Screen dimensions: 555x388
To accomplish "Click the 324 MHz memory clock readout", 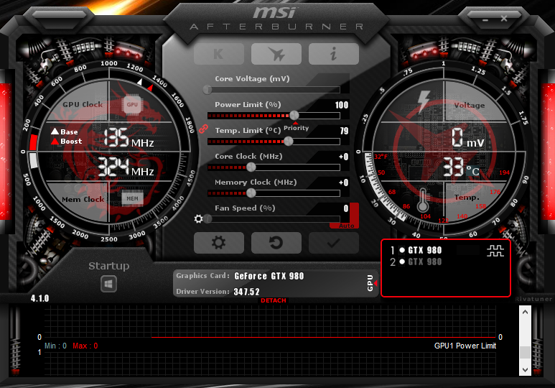I will click(126, 167).
